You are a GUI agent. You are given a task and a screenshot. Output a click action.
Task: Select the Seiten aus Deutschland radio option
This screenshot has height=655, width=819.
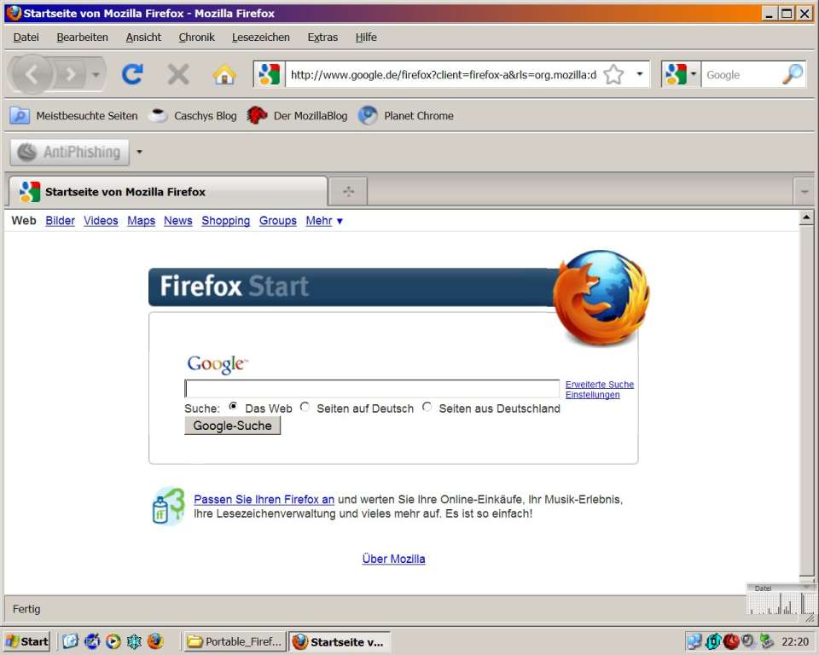click(x=427, y=406)
